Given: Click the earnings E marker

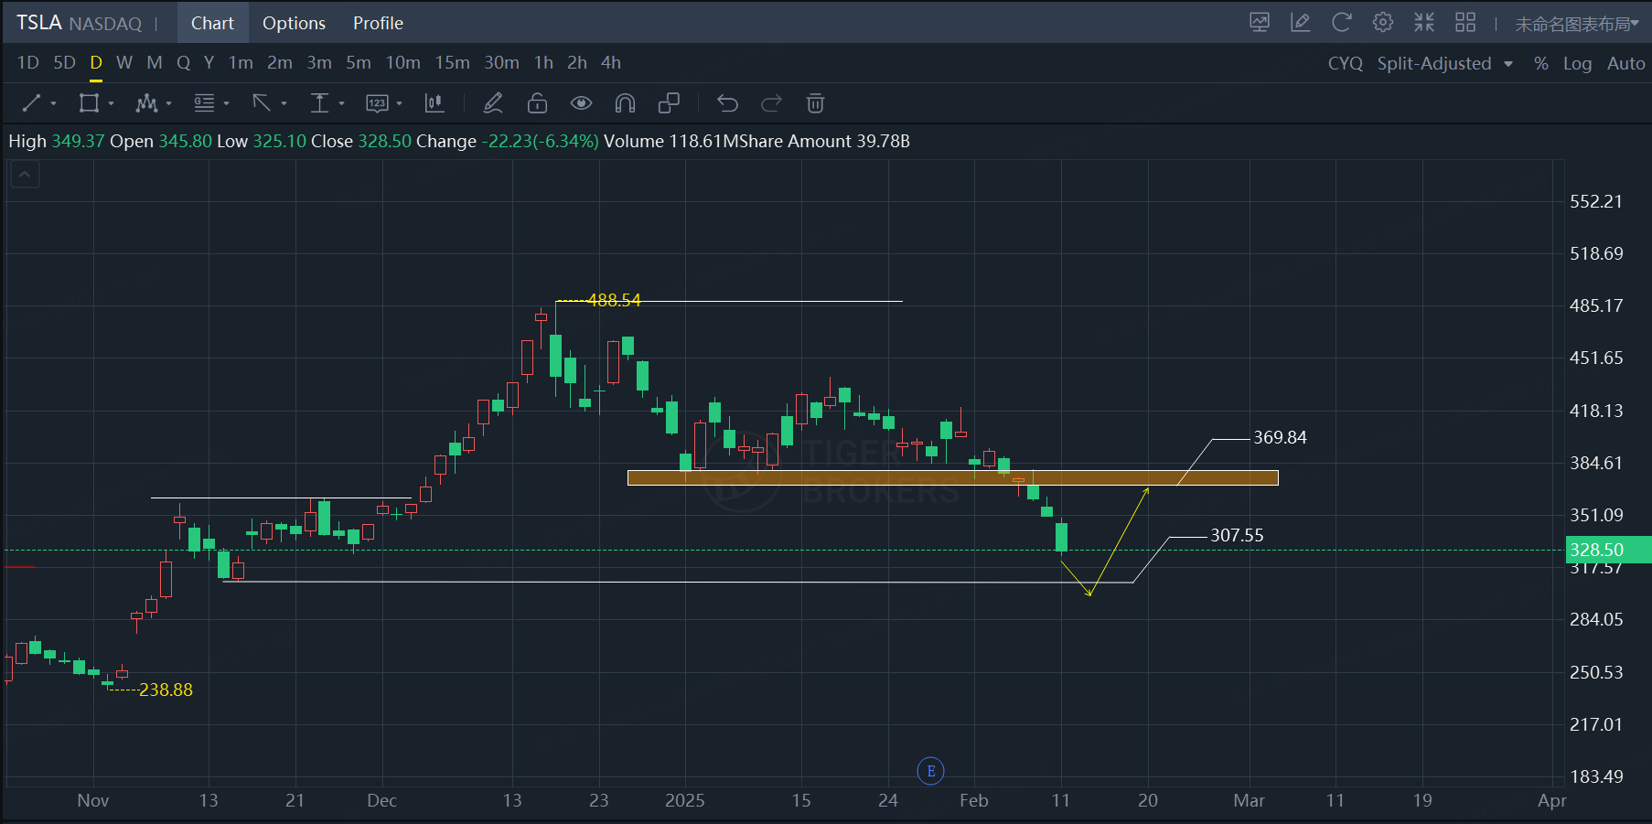Looking at the screenshot, I should pos(930,771).
